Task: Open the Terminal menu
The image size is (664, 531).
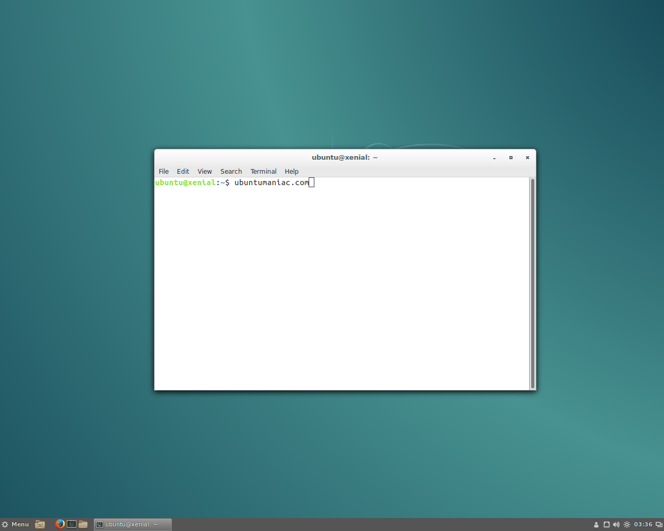Action: pos(263,171)
